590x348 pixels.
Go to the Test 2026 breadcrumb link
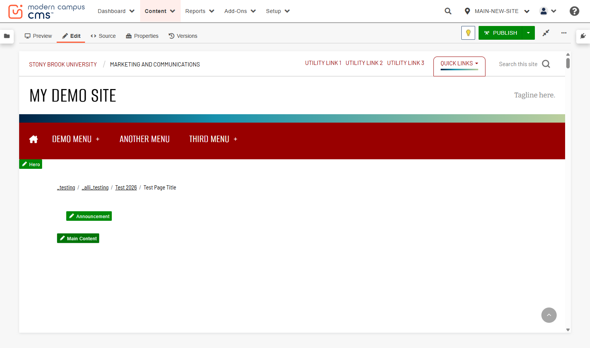click(x=126, y=188)
